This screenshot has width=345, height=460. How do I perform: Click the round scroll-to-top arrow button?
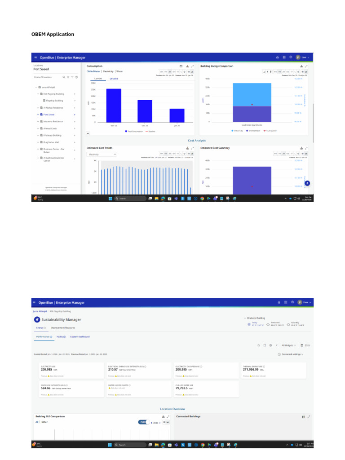click(307, 183)
